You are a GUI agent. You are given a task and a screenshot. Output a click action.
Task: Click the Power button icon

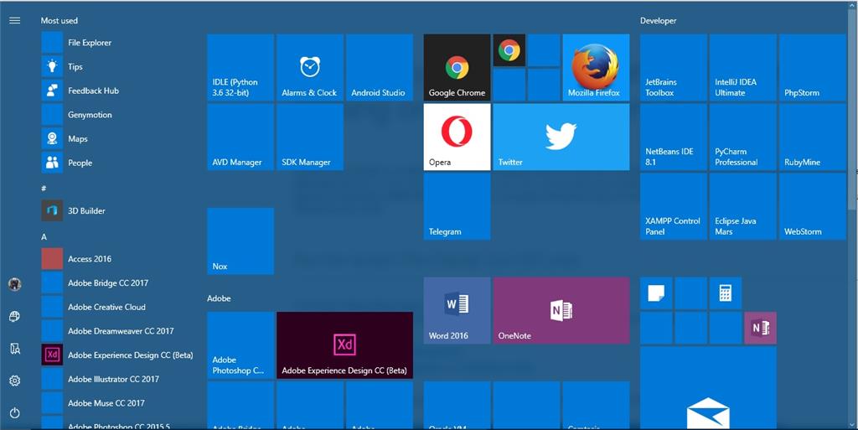coord(15,413)
